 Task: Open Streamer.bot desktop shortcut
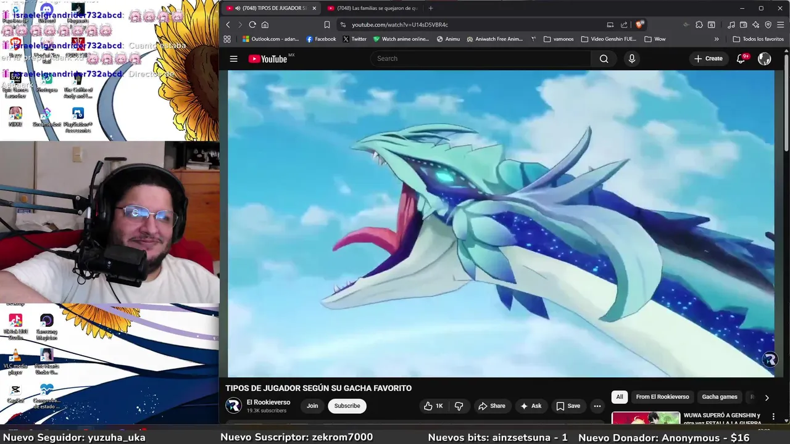coord(47,117)
